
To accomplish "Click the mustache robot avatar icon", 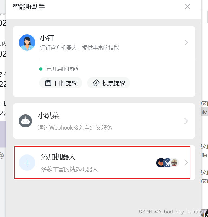I will point(174,163).
